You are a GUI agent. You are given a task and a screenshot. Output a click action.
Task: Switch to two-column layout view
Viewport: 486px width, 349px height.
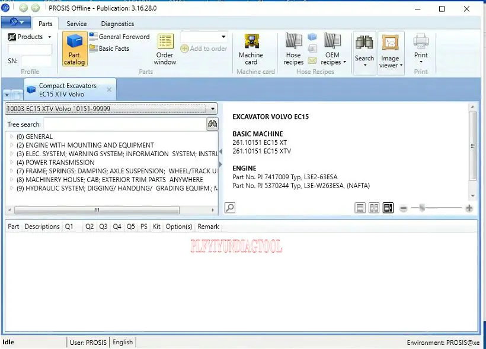pyautogui.click(x=374, y=208)
